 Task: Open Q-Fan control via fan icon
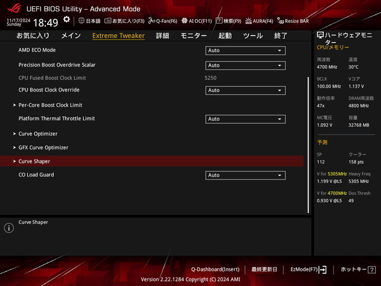152,21
